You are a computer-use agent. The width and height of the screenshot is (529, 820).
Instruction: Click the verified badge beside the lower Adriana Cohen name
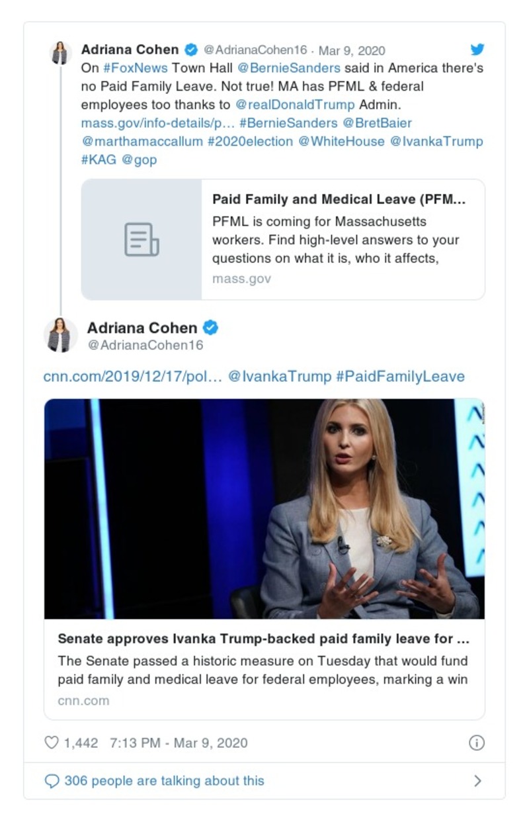click(x=210, y=328)
